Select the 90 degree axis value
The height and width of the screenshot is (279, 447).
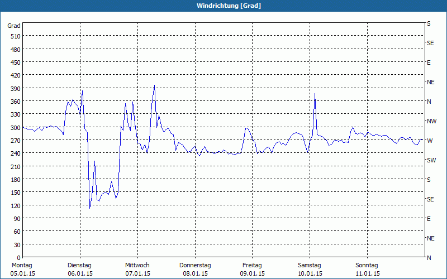17,219
